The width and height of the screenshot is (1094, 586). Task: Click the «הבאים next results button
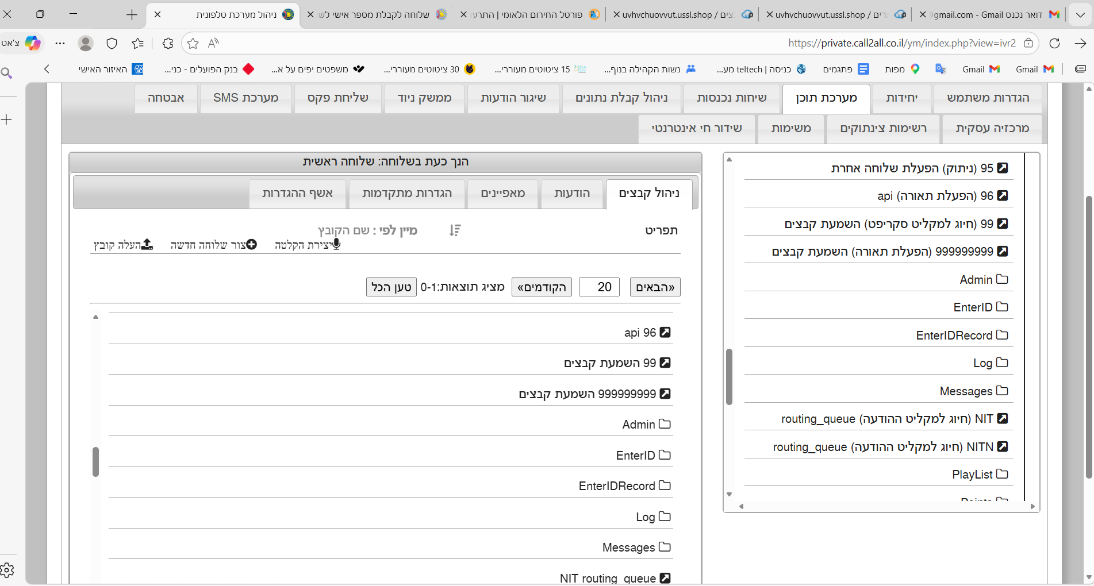pyautogui.click(x=655, y=287)
